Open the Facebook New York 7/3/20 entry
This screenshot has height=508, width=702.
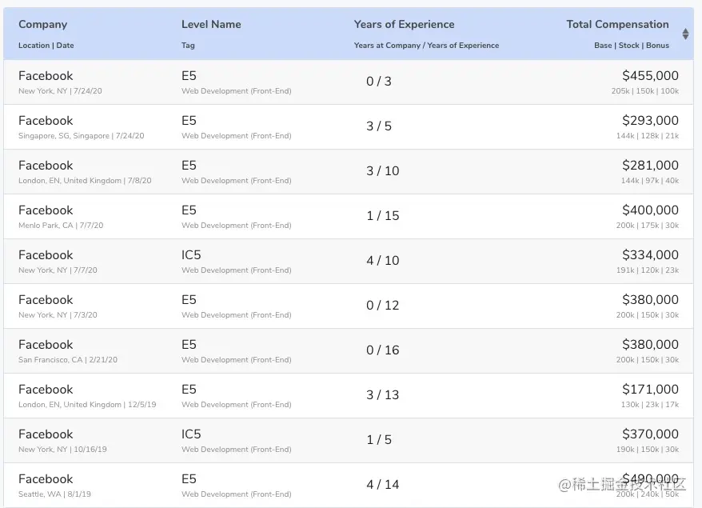(46, 300)
